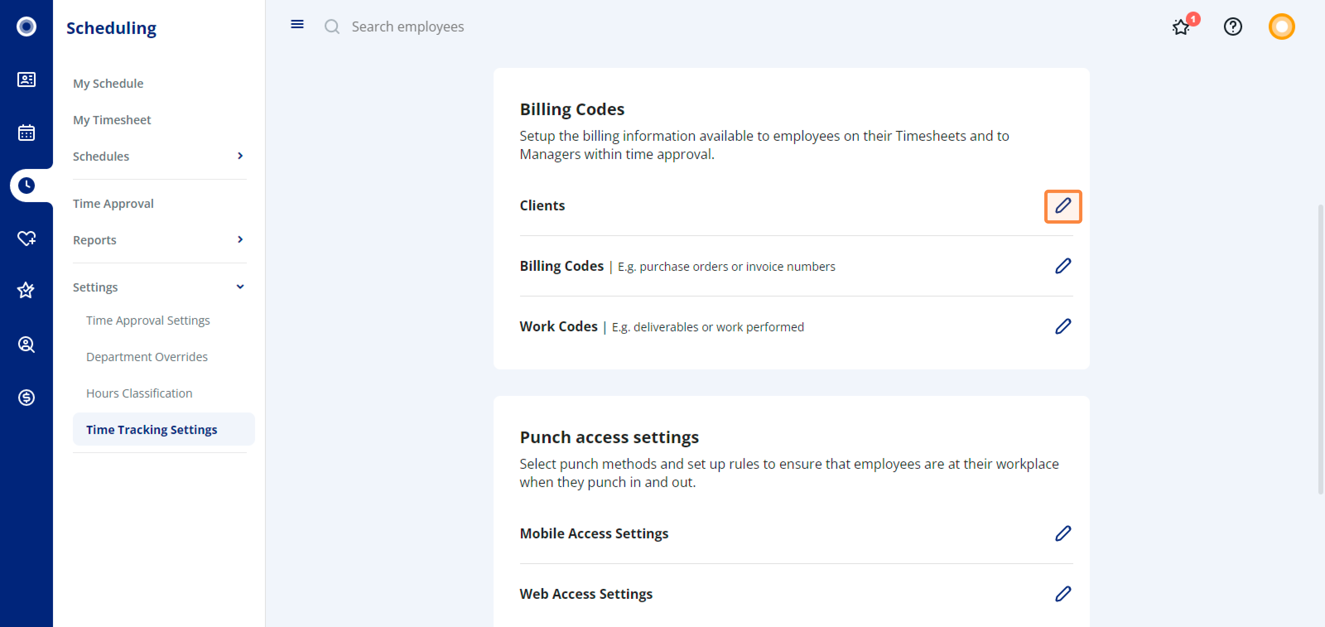The height and width of the screenshot is (627, 1325).
Task: Edit Clients with pencil icon
Action: tap(1062, 206)
